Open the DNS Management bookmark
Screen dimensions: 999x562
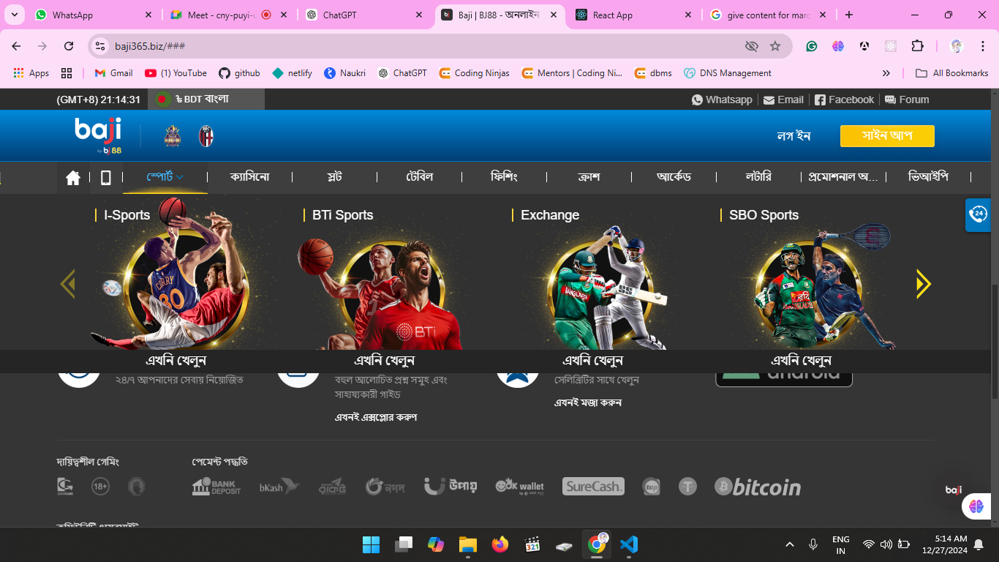pyautogui.click(x=728, y=73)
